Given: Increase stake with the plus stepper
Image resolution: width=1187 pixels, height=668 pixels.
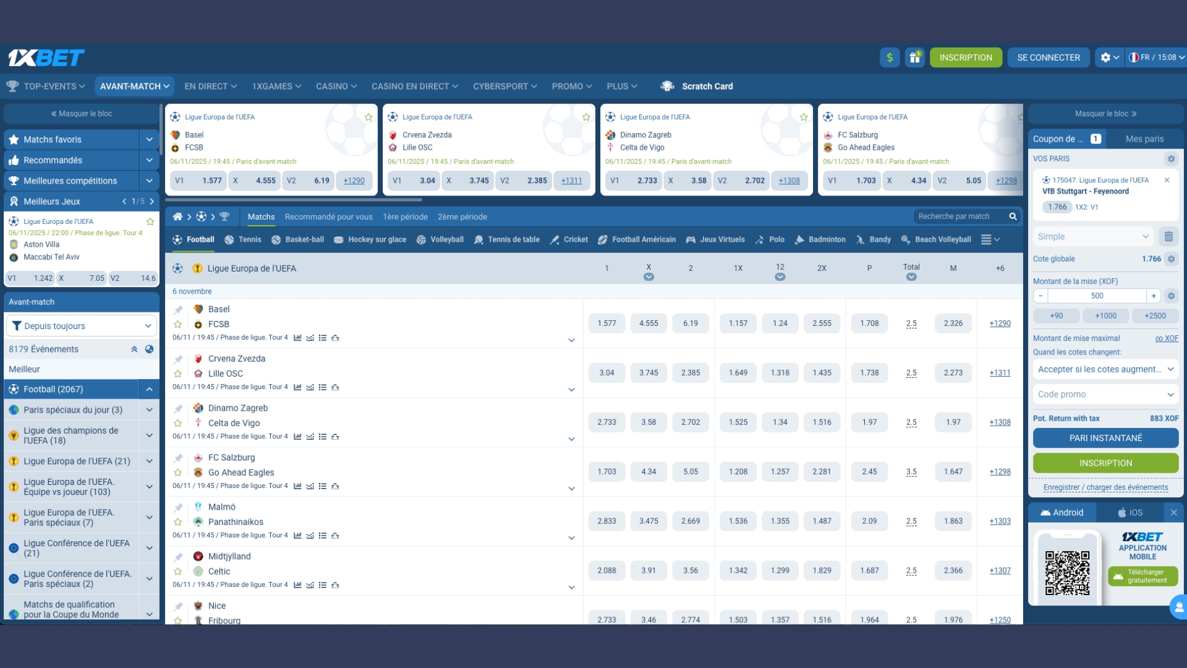Looking at the screenshot, I should point(1153,296).
